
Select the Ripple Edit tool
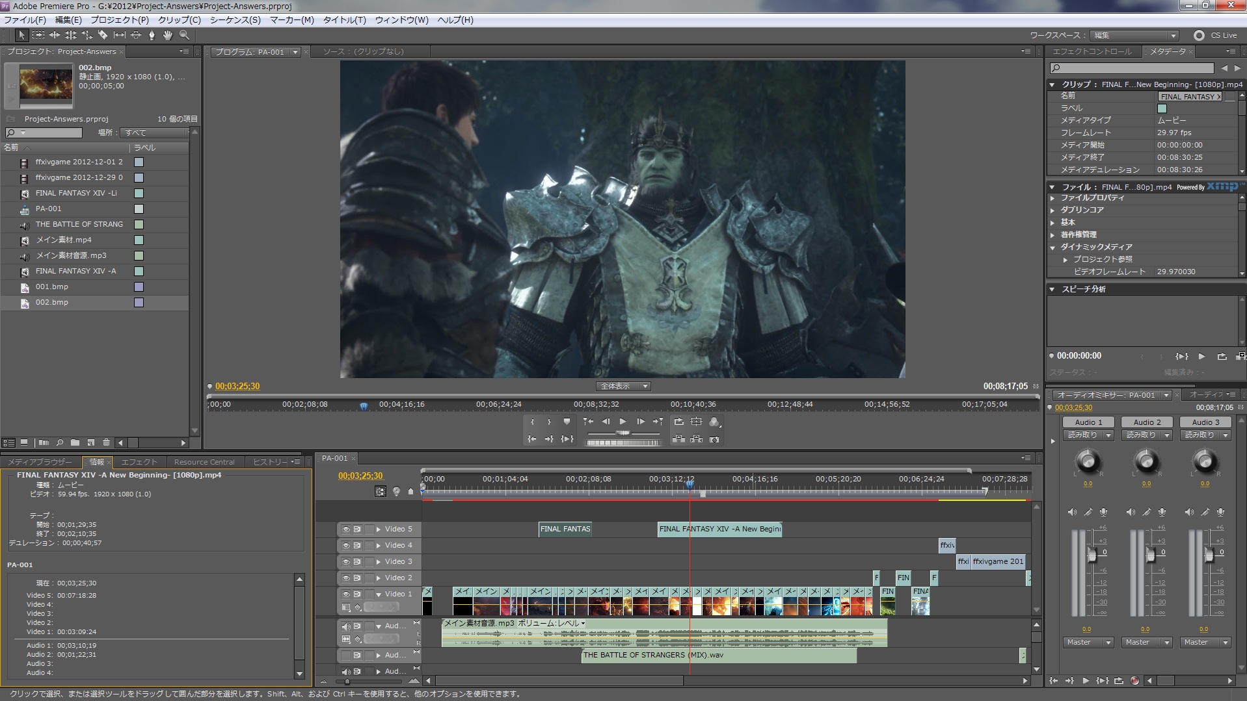[x=55, y=35]
